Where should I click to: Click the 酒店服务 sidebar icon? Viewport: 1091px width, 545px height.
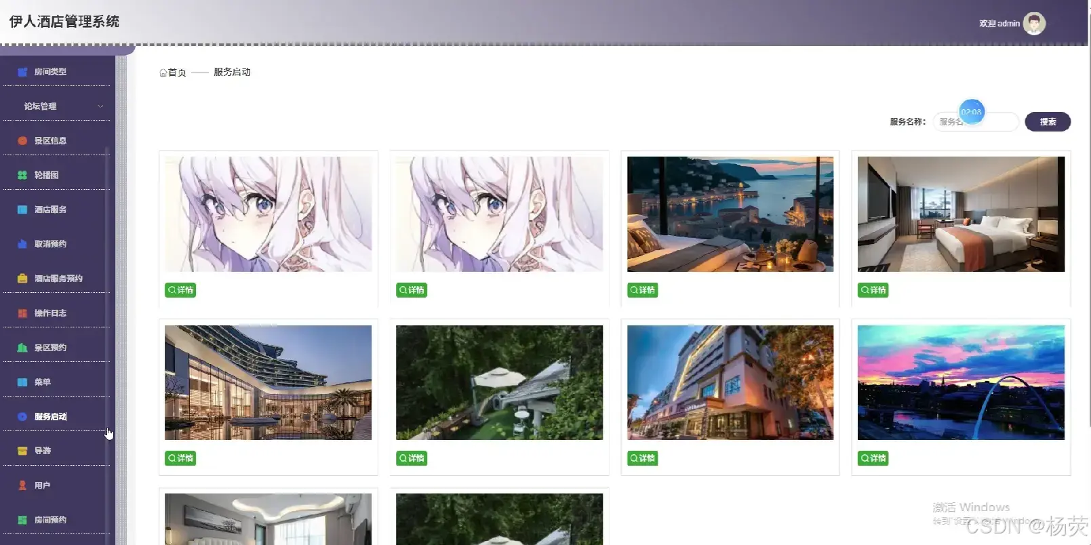(22, 209)
